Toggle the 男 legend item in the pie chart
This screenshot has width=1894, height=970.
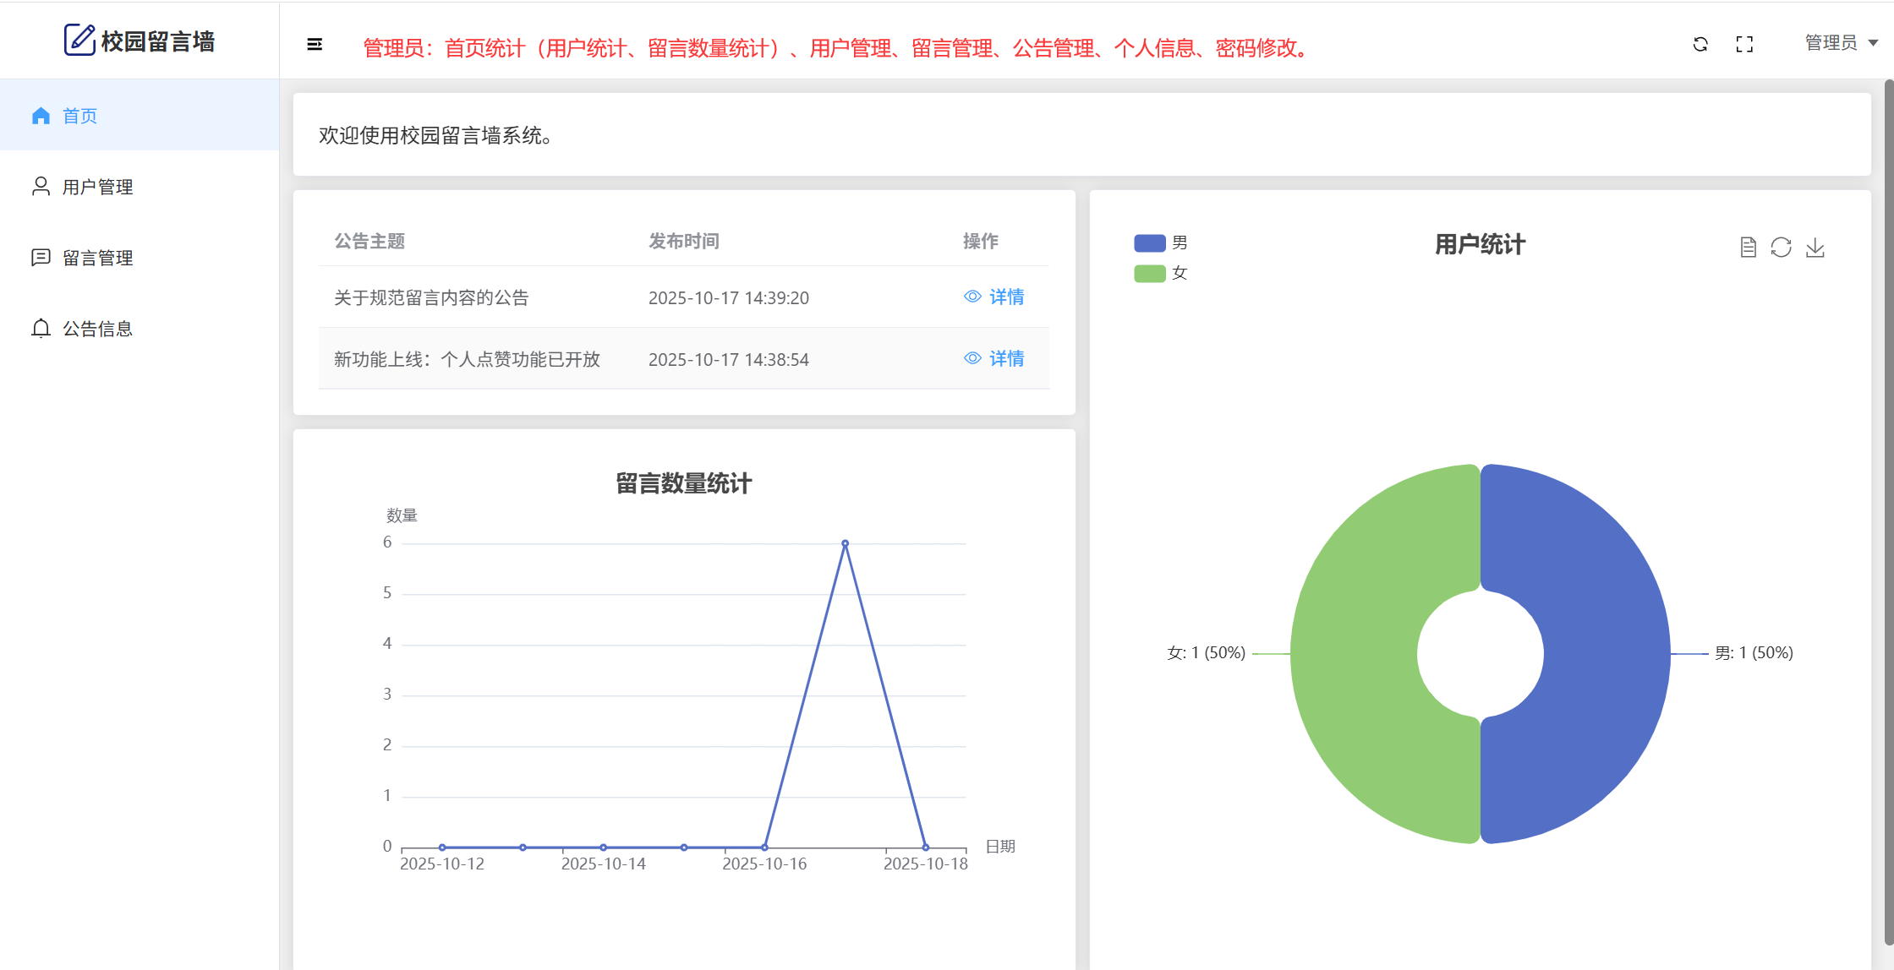[x=1160, y=243]
